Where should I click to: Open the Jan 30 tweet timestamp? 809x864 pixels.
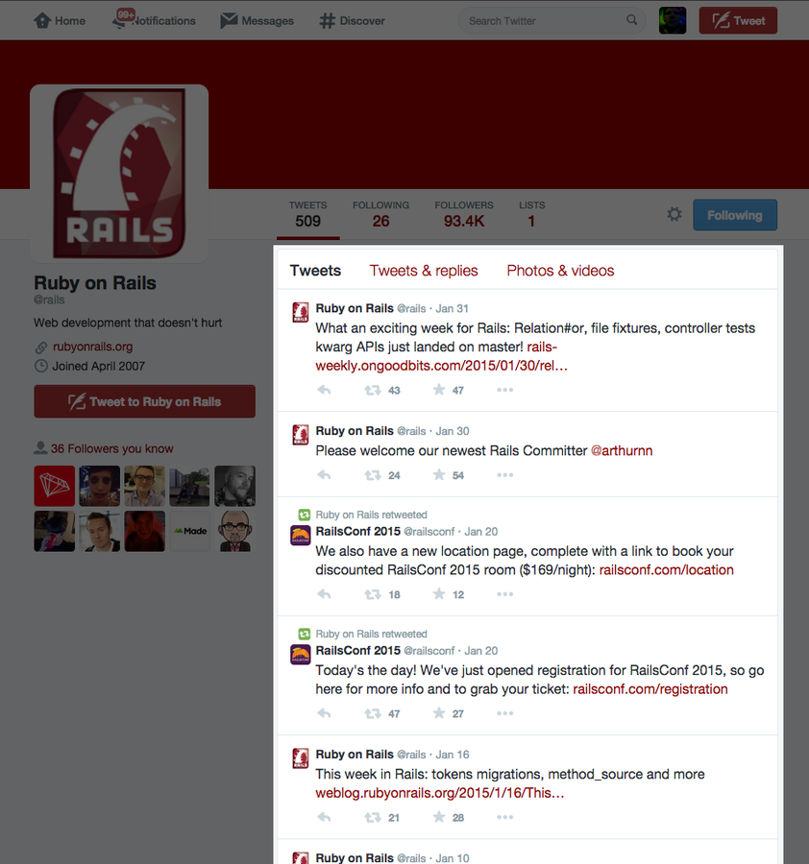point(453,431)
